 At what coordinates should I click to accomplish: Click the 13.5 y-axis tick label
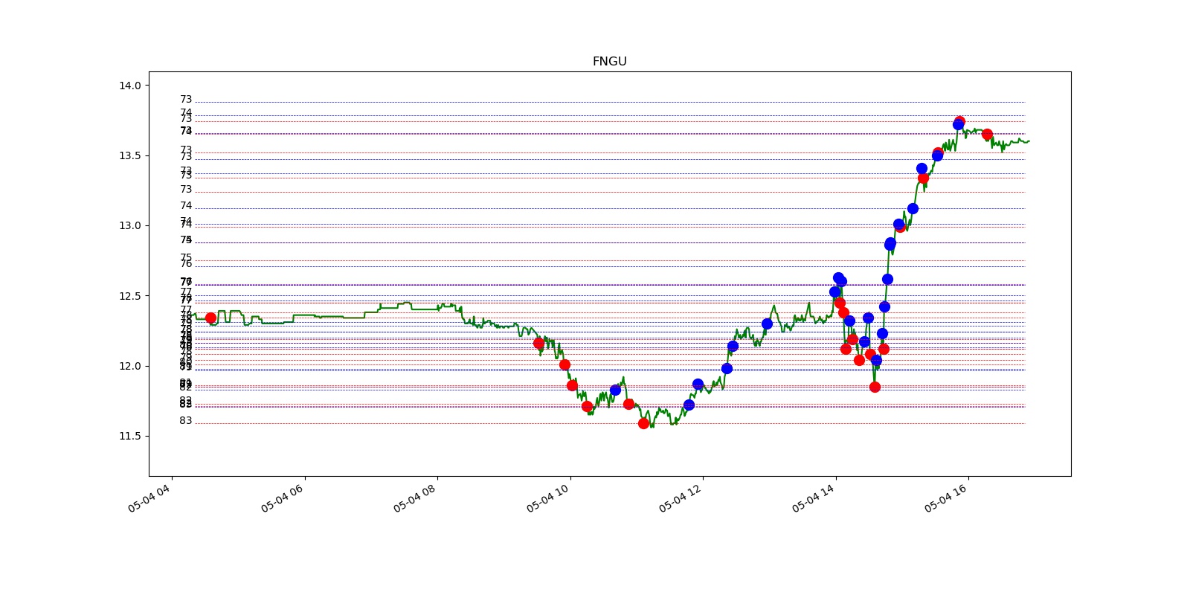pos(129,155)
